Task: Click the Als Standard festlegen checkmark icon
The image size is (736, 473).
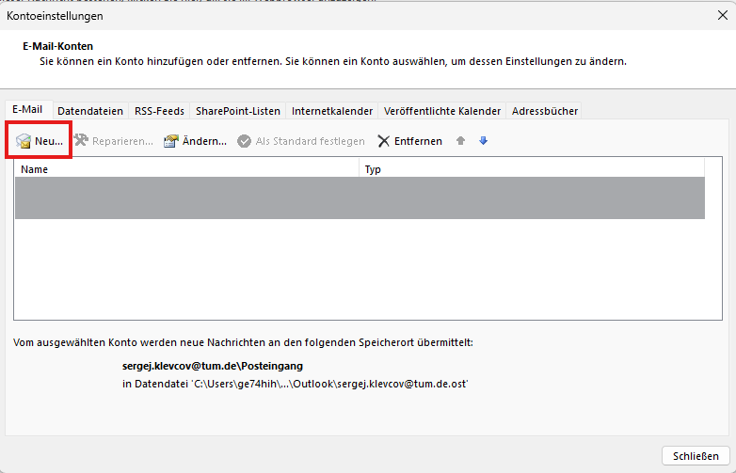Action: [x=245, y=141]
